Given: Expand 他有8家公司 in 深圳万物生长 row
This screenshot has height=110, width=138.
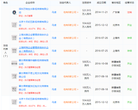Looking at the screenshot, I should click(x=71, y=12).
